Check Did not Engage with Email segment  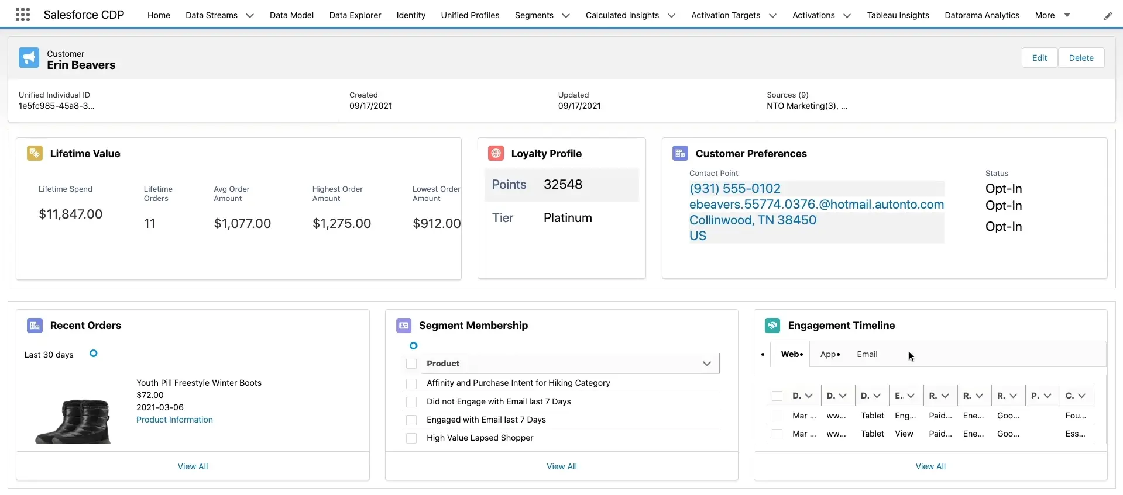411,402
